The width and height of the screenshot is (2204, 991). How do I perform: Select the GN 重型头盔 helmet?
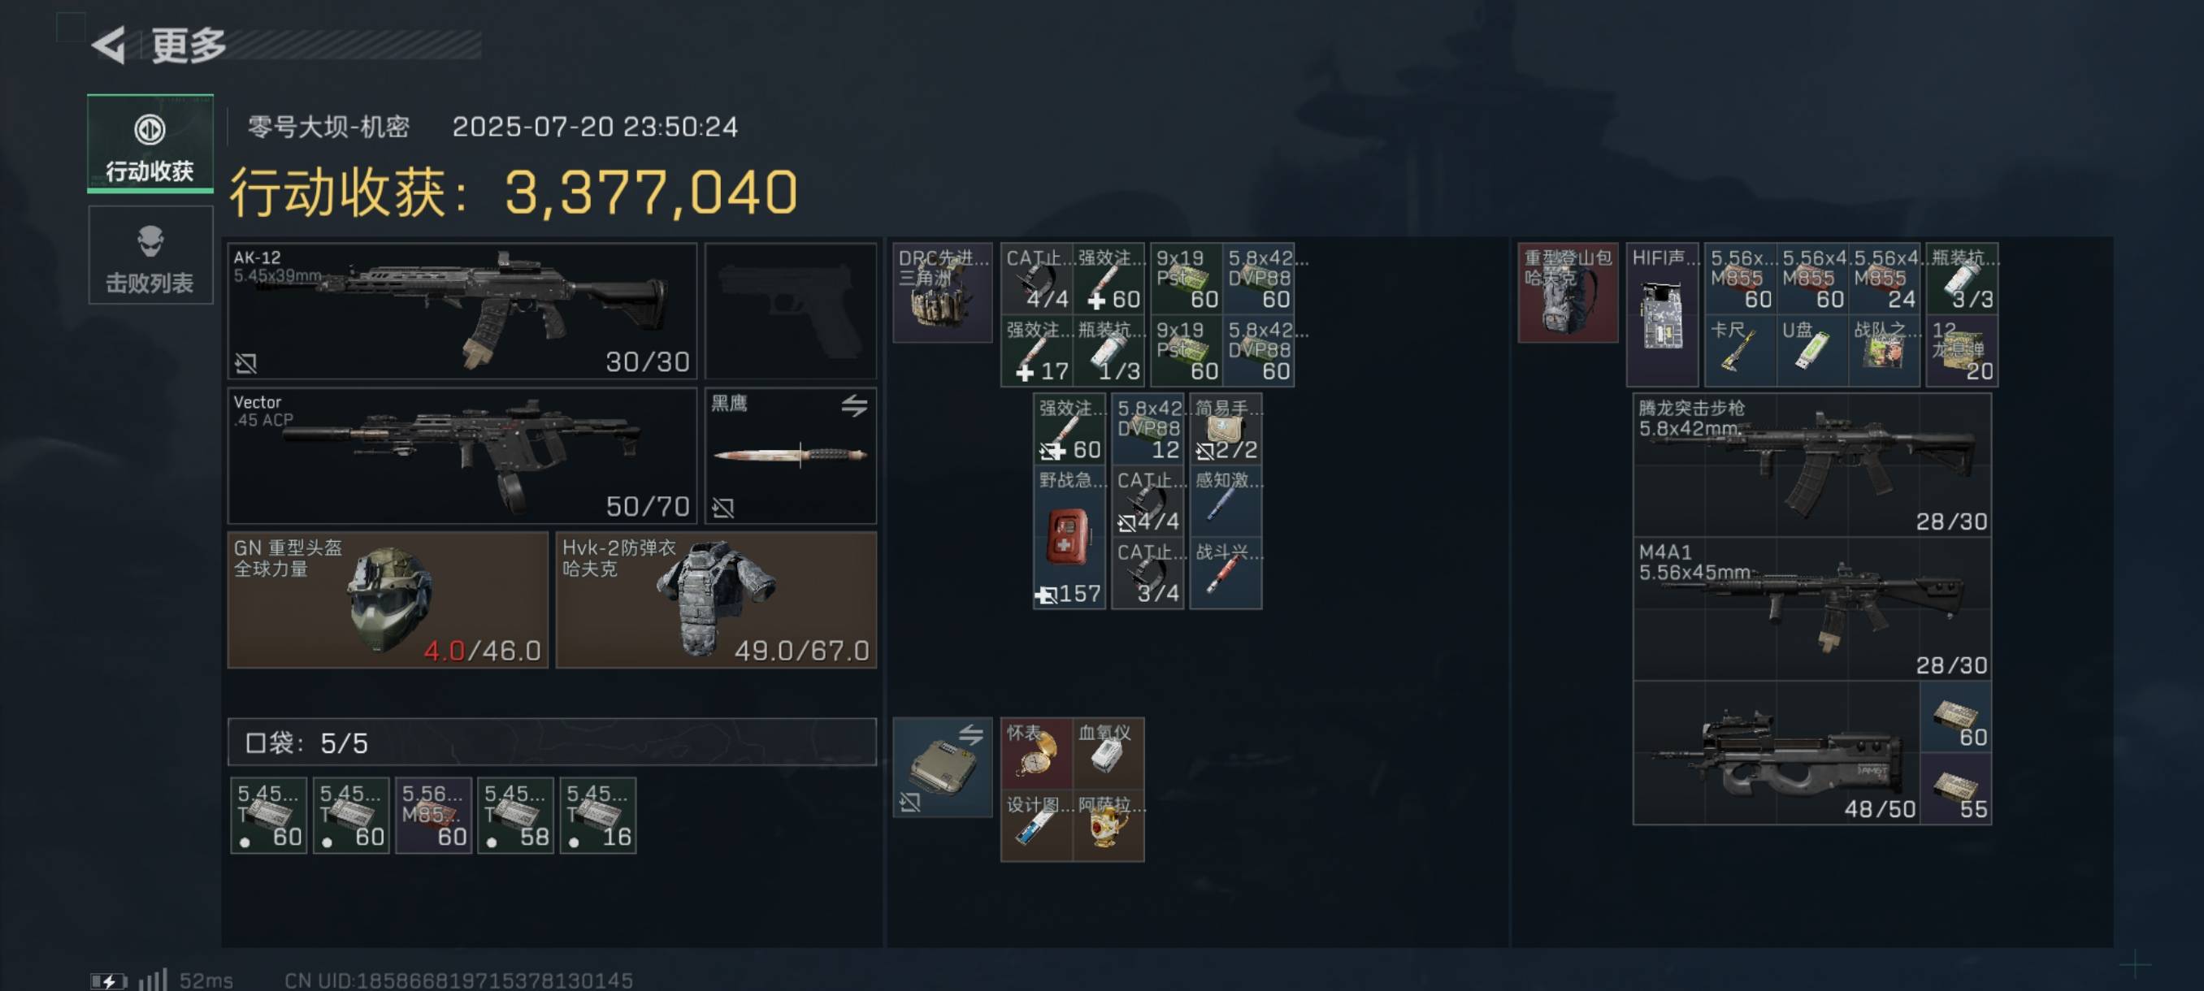click(388, 599)
